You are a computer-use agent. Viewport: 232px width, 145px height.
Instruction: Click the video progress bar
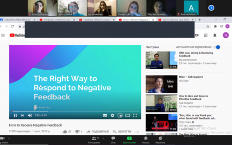coord(75,111)
